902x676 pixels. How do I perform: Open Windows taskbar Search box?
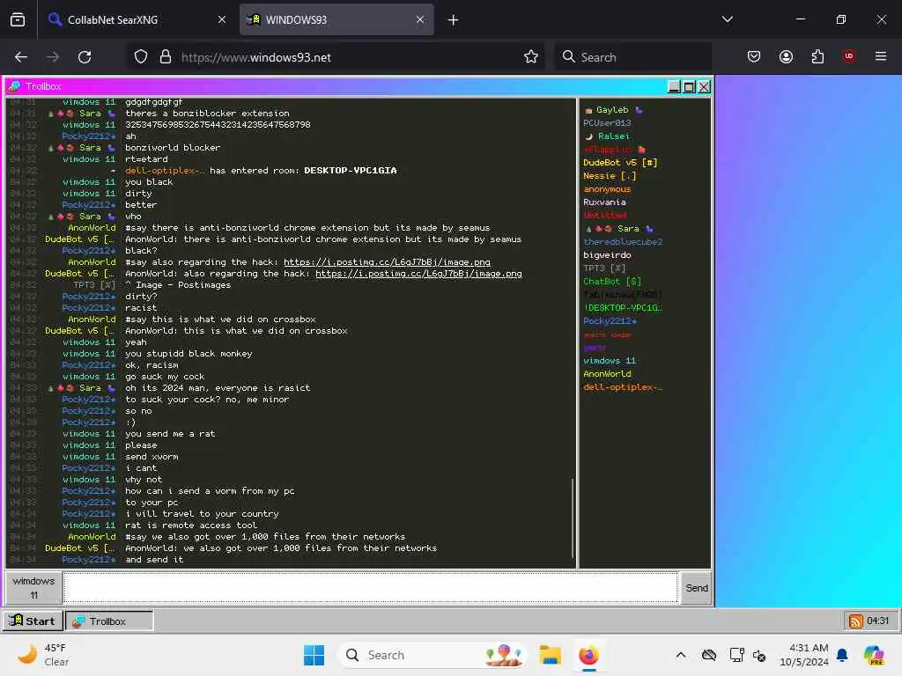tap(433, 655)
